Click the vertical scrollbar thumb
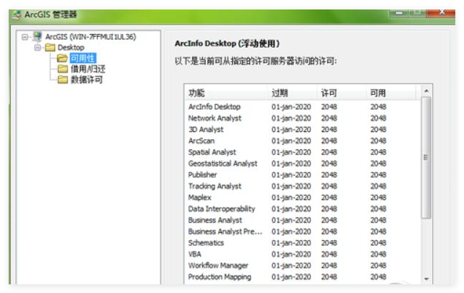The image size is (464, 293). coord(426,157)
